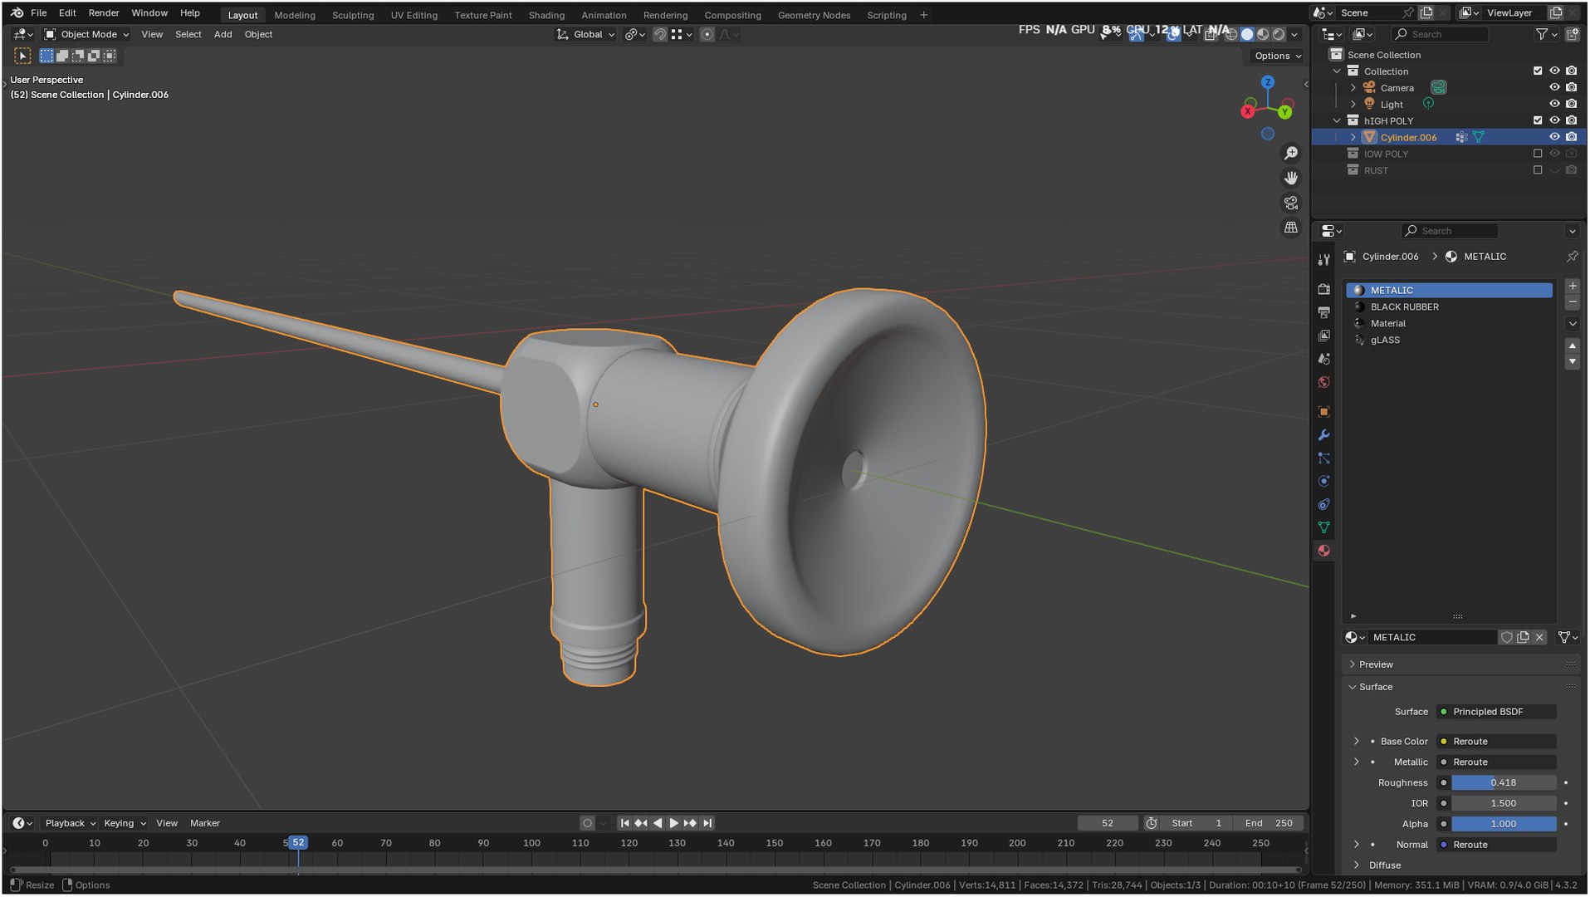The width and height of the screenshot is (1590, 897).
Task: Hide Cylinder.006 with its eye icon
Action: (x=1555, y=137)
